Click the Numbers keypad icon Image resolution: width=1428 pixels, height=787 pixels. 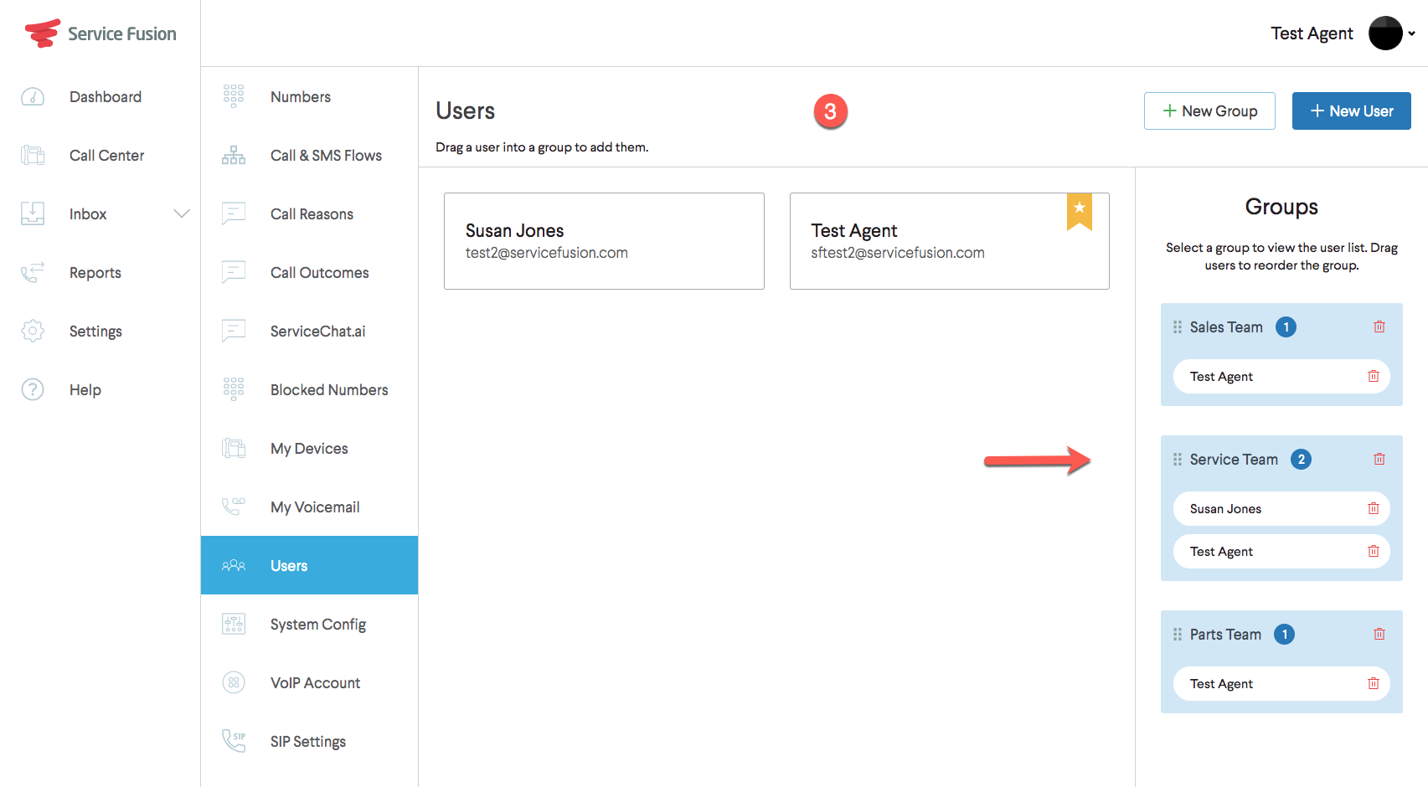tap(234, 97)
